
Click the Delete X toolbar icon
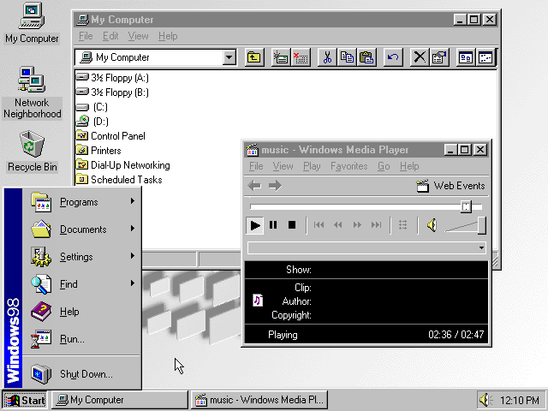coord(420,57)
